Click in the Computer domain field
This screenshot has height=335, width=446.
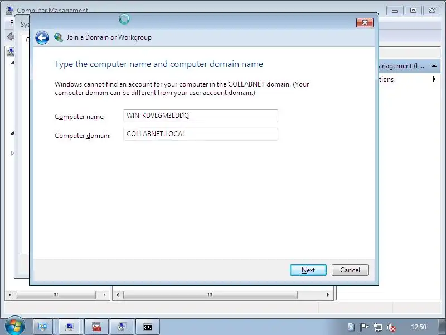pyautogui.click(x=201, y=134)
